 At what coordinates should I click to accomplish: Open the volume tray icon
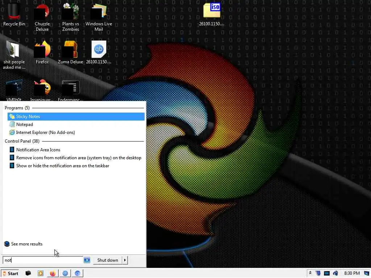coord(335,273)
